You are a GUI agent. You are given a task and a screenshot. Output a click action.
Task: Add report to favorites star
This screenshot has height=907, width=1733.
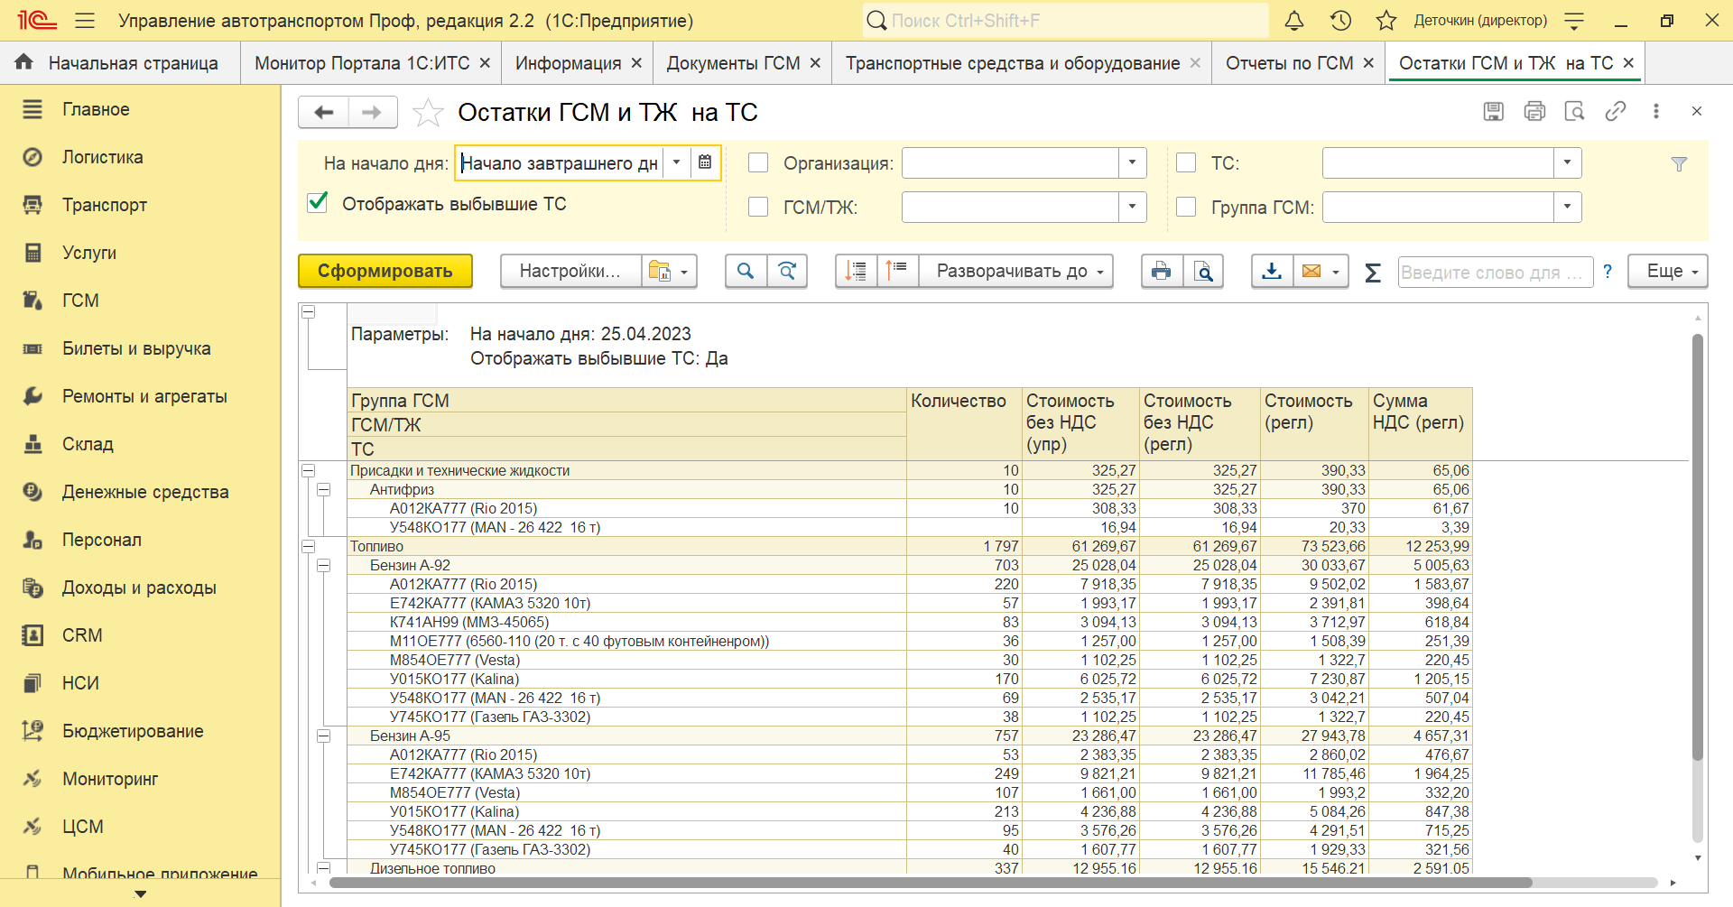(x=427, y=113)
